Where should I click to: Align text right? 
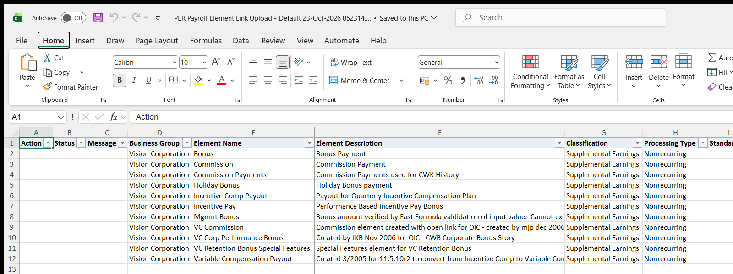[x=283, y=80]
